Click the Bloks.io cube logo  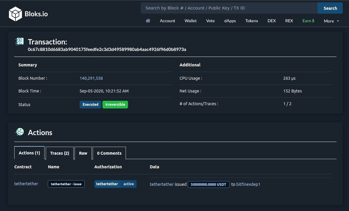point(15,14)
